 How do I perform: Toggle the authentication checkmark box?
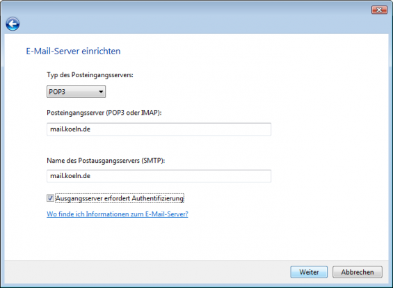pos(50,198)
